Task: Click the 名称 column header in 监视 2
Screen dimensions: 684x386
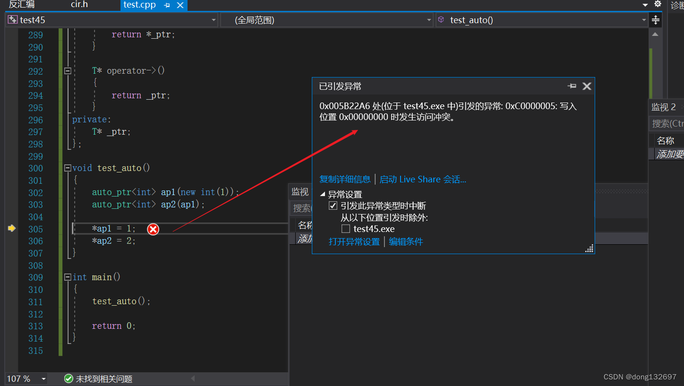Action: pyautogui.click(x=666, y=141)
